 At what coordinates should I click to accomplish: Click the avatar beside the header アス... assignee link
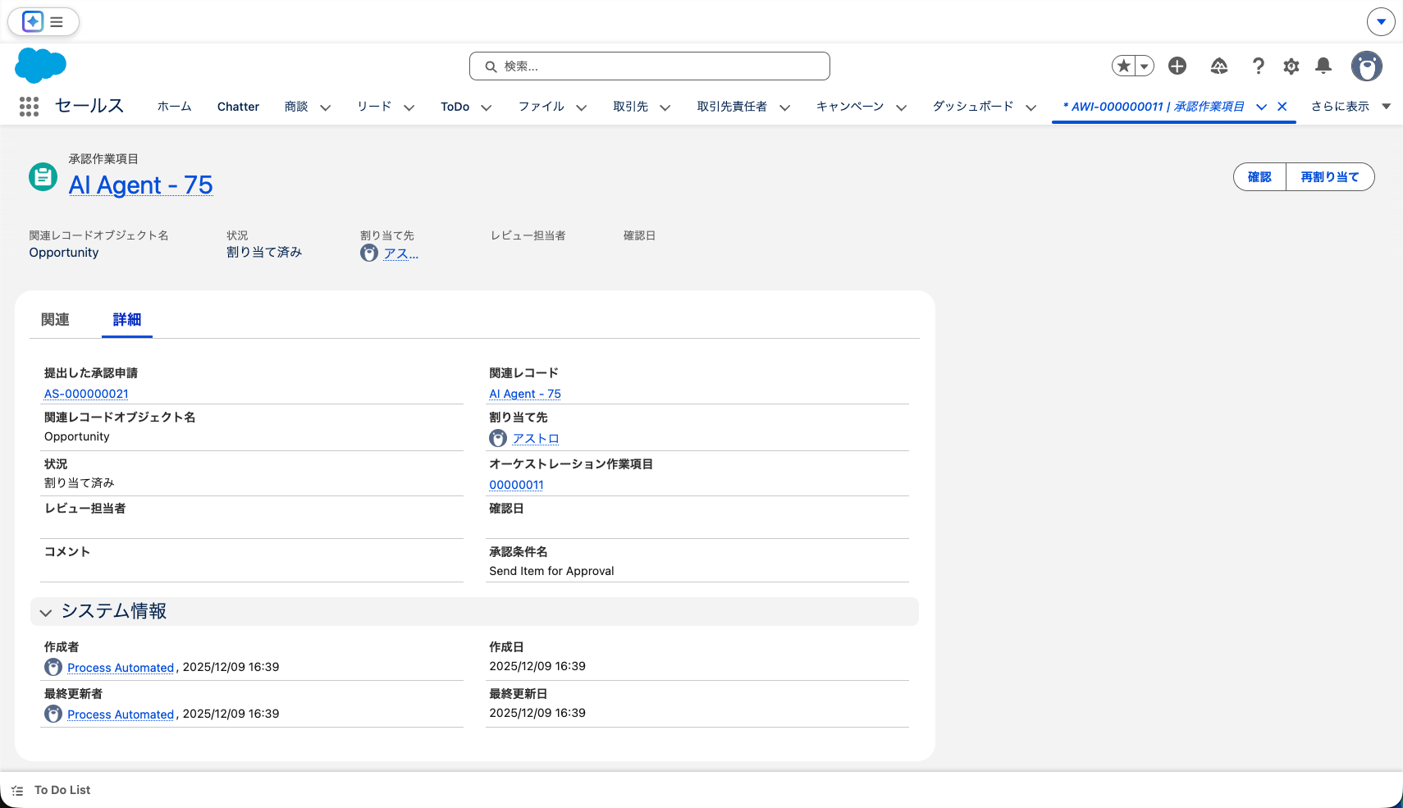(369, 253)
